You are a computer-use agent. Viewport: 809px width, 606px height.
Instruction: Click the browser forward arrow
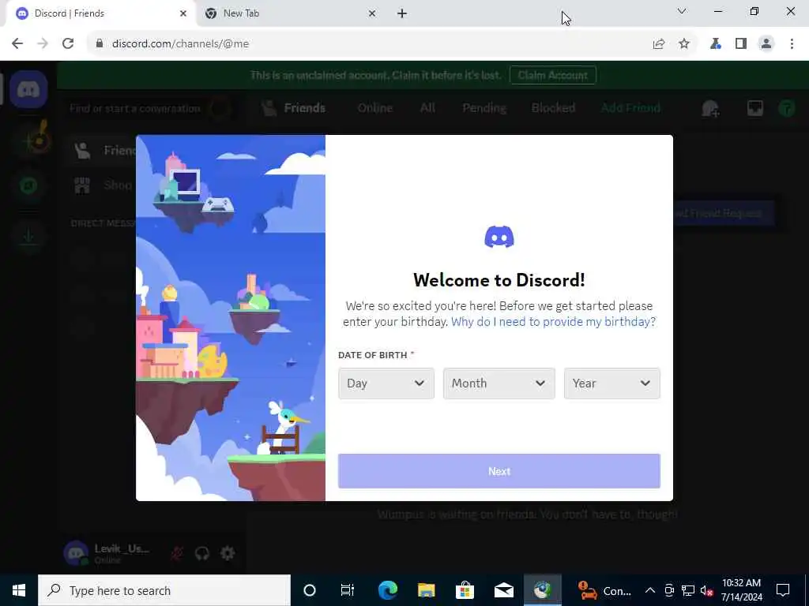tap(43, 44)
